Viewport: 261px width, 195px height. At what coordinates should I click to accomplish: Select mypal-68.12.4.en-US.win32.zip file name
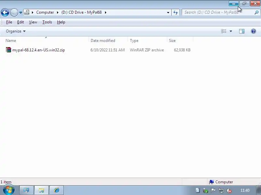[x=38, y=50]
